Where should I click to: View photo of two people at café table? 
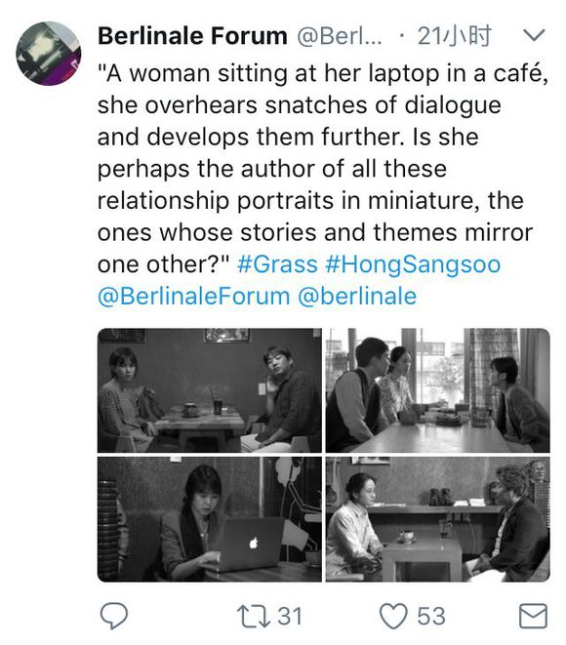coord(210,390)
